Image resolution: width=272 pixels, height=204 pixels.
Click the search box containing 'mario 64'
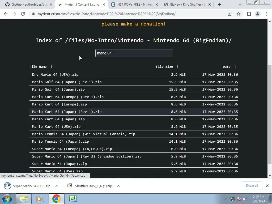134,53
